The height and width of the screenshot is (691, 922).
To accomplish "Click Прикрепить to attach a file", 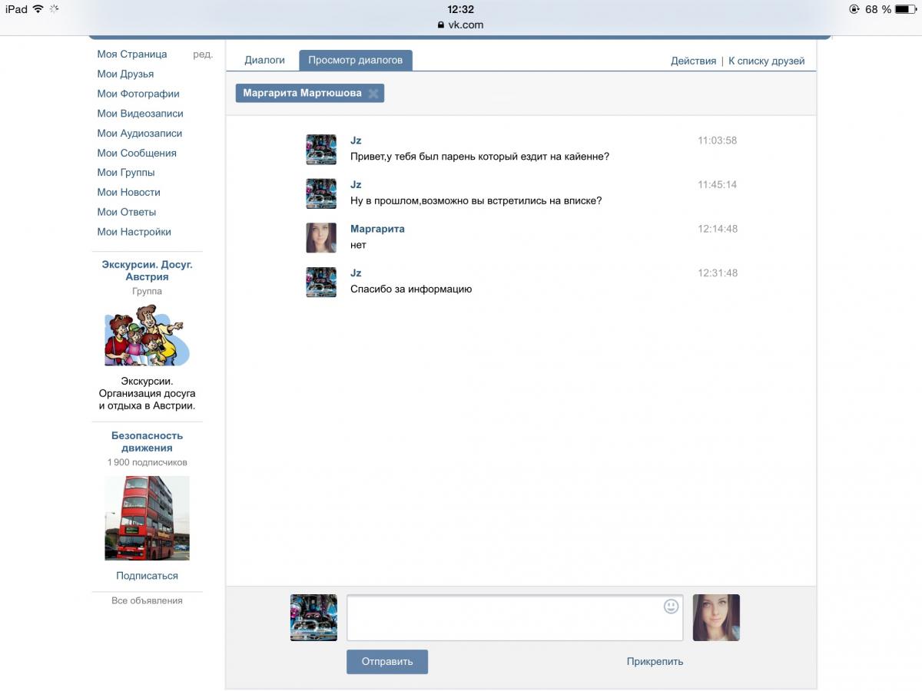I will [x=655, y=662].
